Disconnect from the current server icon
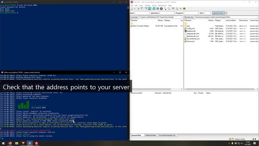Image resolution: width=259 pixels, height=146 pixels. click(x=165, y=9)
